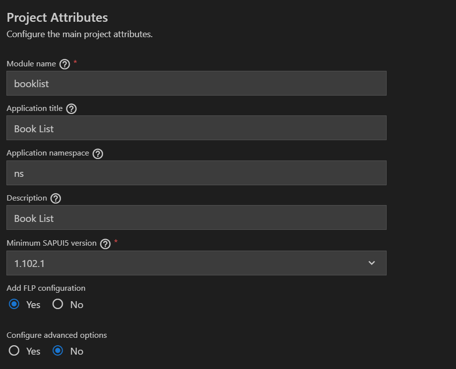Choose No for Configure advanced options
This screenshot has height=369, width=456.
coord(58,351)
